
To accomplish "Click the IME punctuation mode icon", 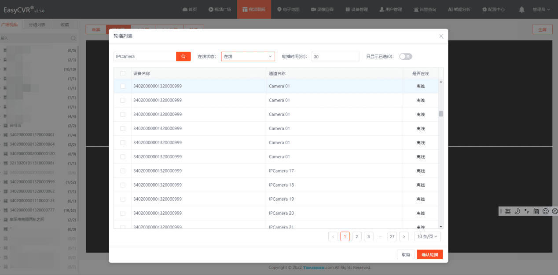I will tap(526, 211).
